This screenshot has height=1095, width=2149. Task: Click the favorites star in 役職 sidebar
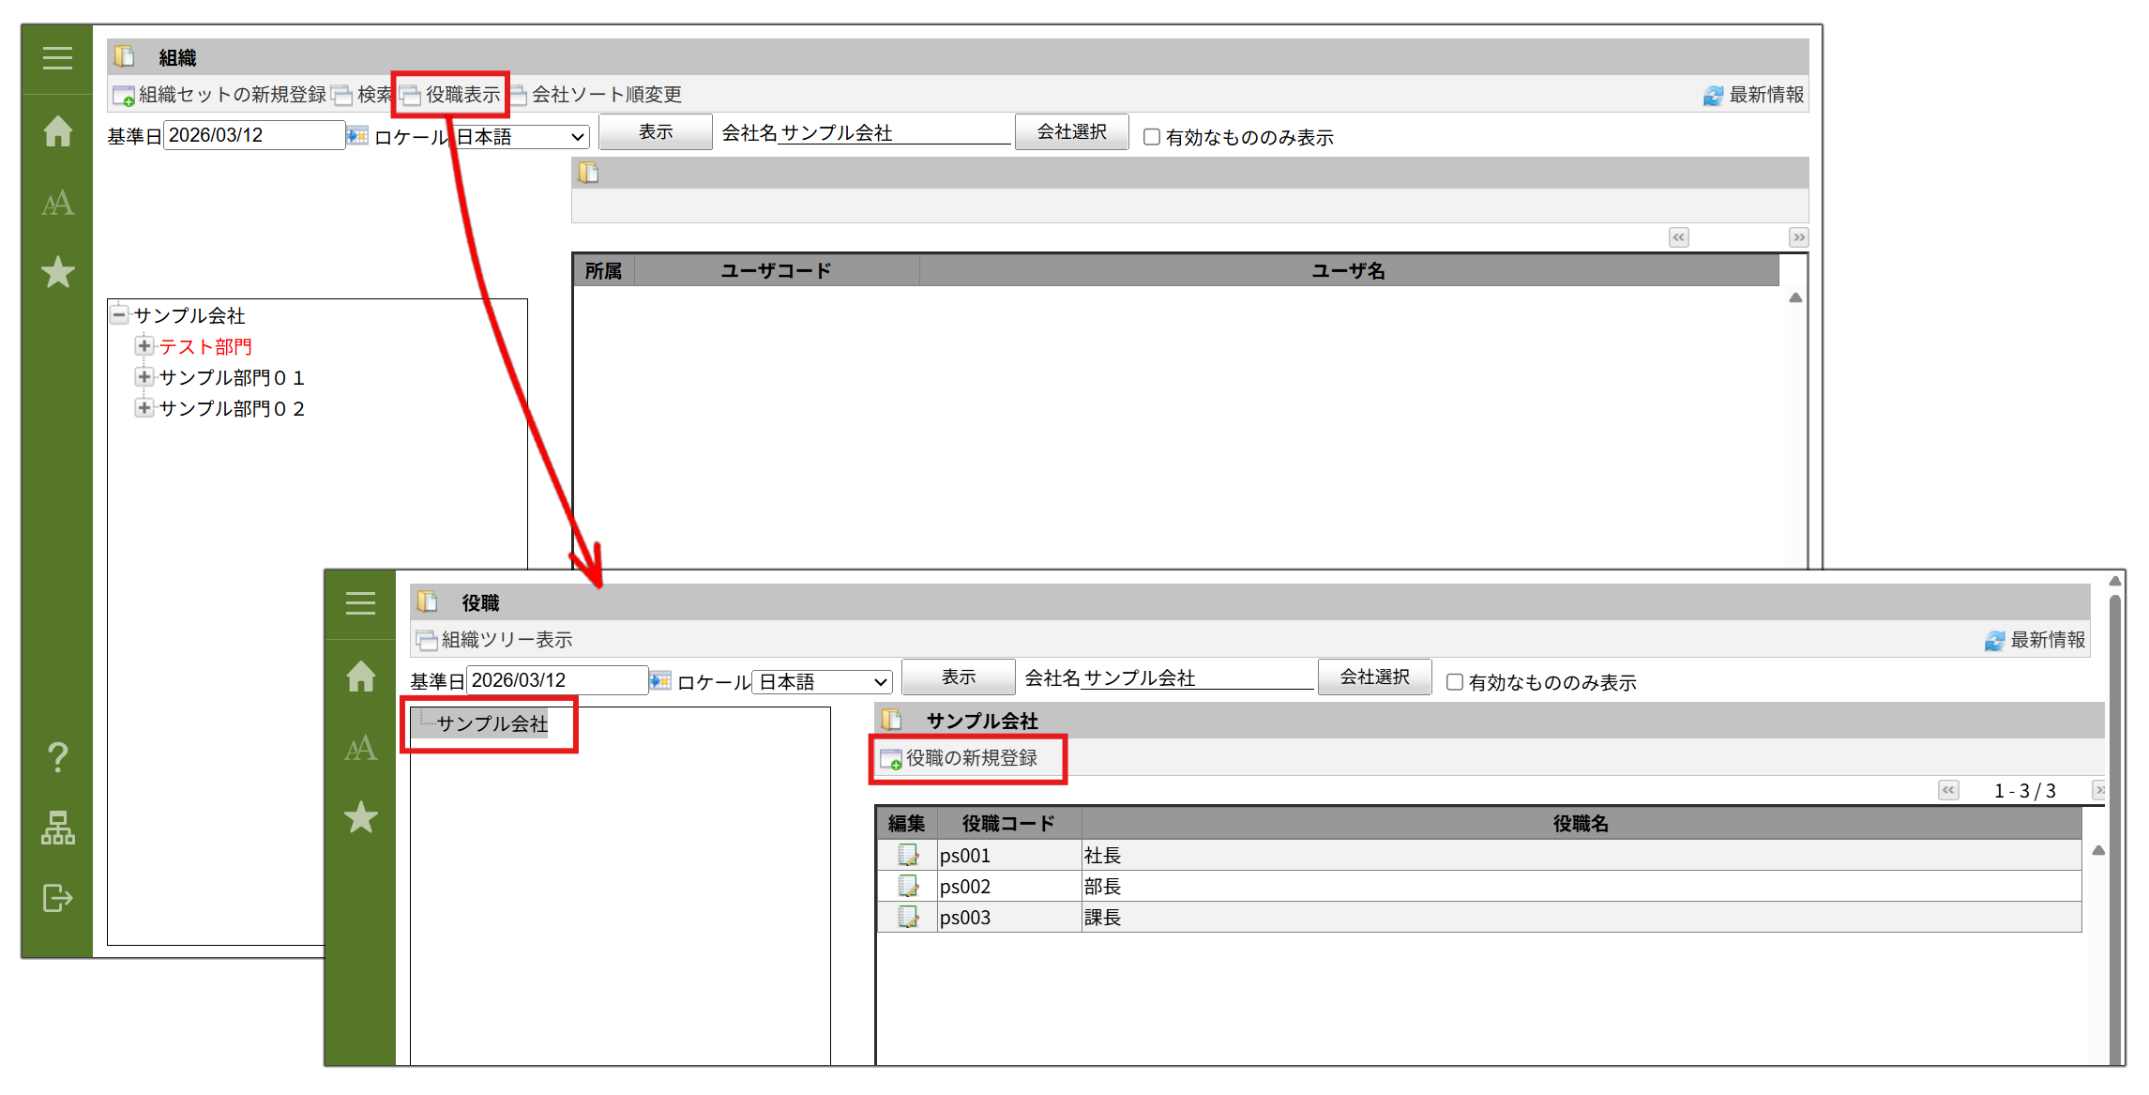click(x=360, y=817)
